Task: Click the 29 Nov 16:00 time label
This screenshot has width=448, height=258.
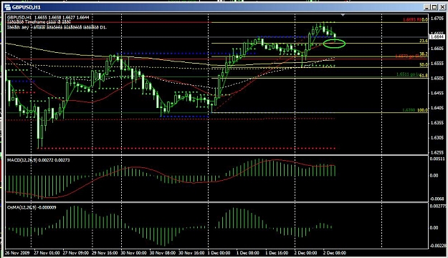Action: pyautogui.click(x=105, y=253)
